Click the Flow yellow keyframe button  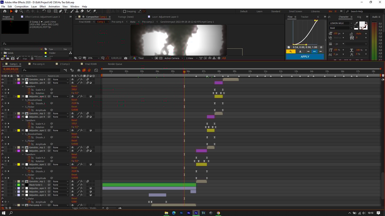[x=291, y=52]
